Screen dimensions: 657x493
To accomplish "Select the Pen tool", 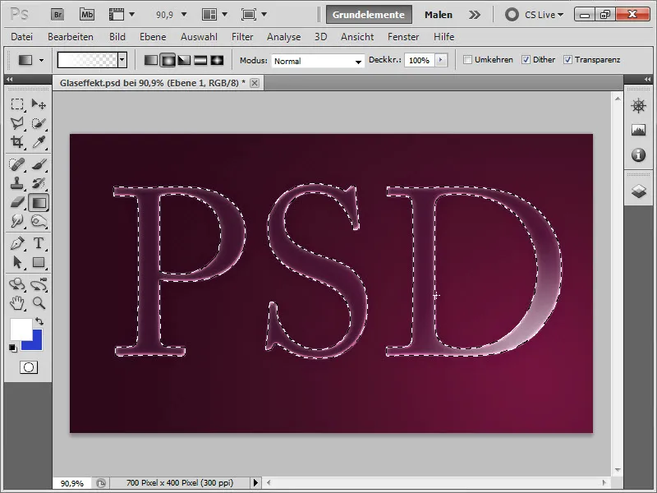I will 17,243.
